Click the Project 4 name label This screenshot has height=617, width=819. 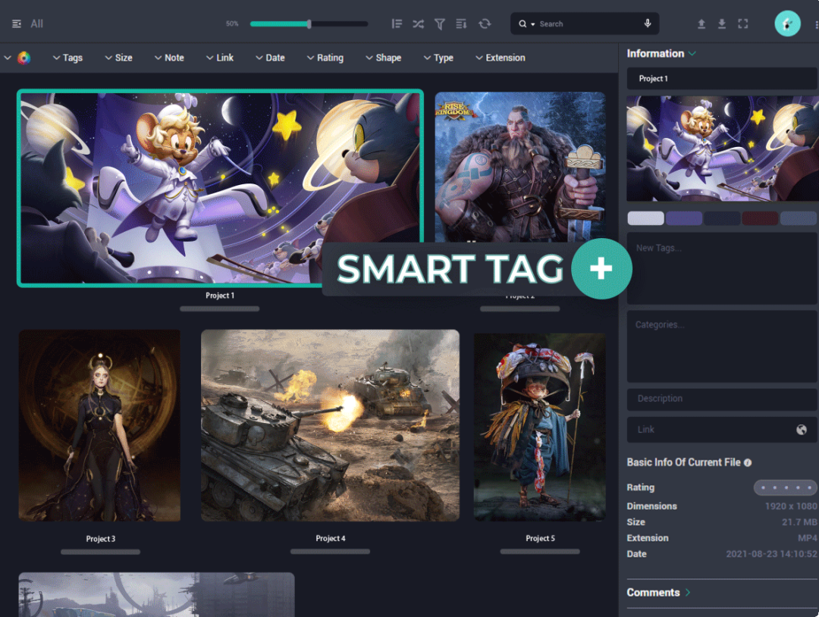point(331,538)
